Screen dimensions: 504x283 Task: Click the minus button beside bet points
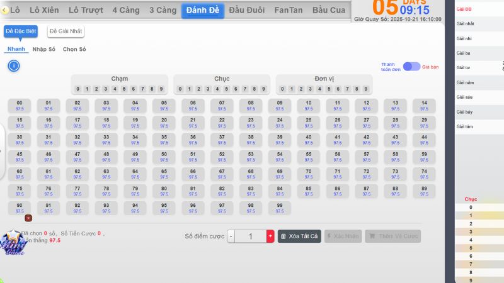click(231, 236)
